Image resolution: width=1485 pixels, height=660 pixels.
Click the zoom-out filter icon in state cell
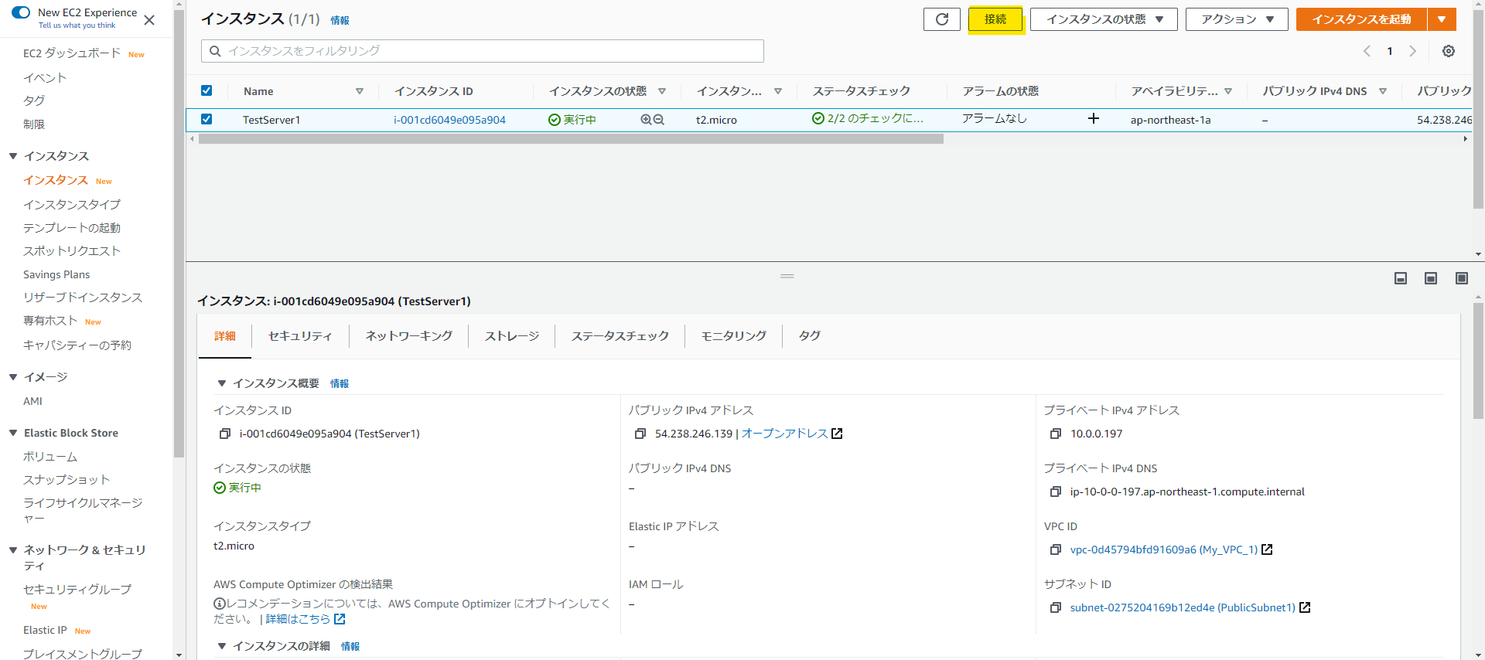pyautogui.click(x=659, y=120)
